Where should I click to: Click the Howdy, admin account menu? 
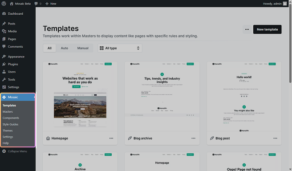click(x=275, y=4)
